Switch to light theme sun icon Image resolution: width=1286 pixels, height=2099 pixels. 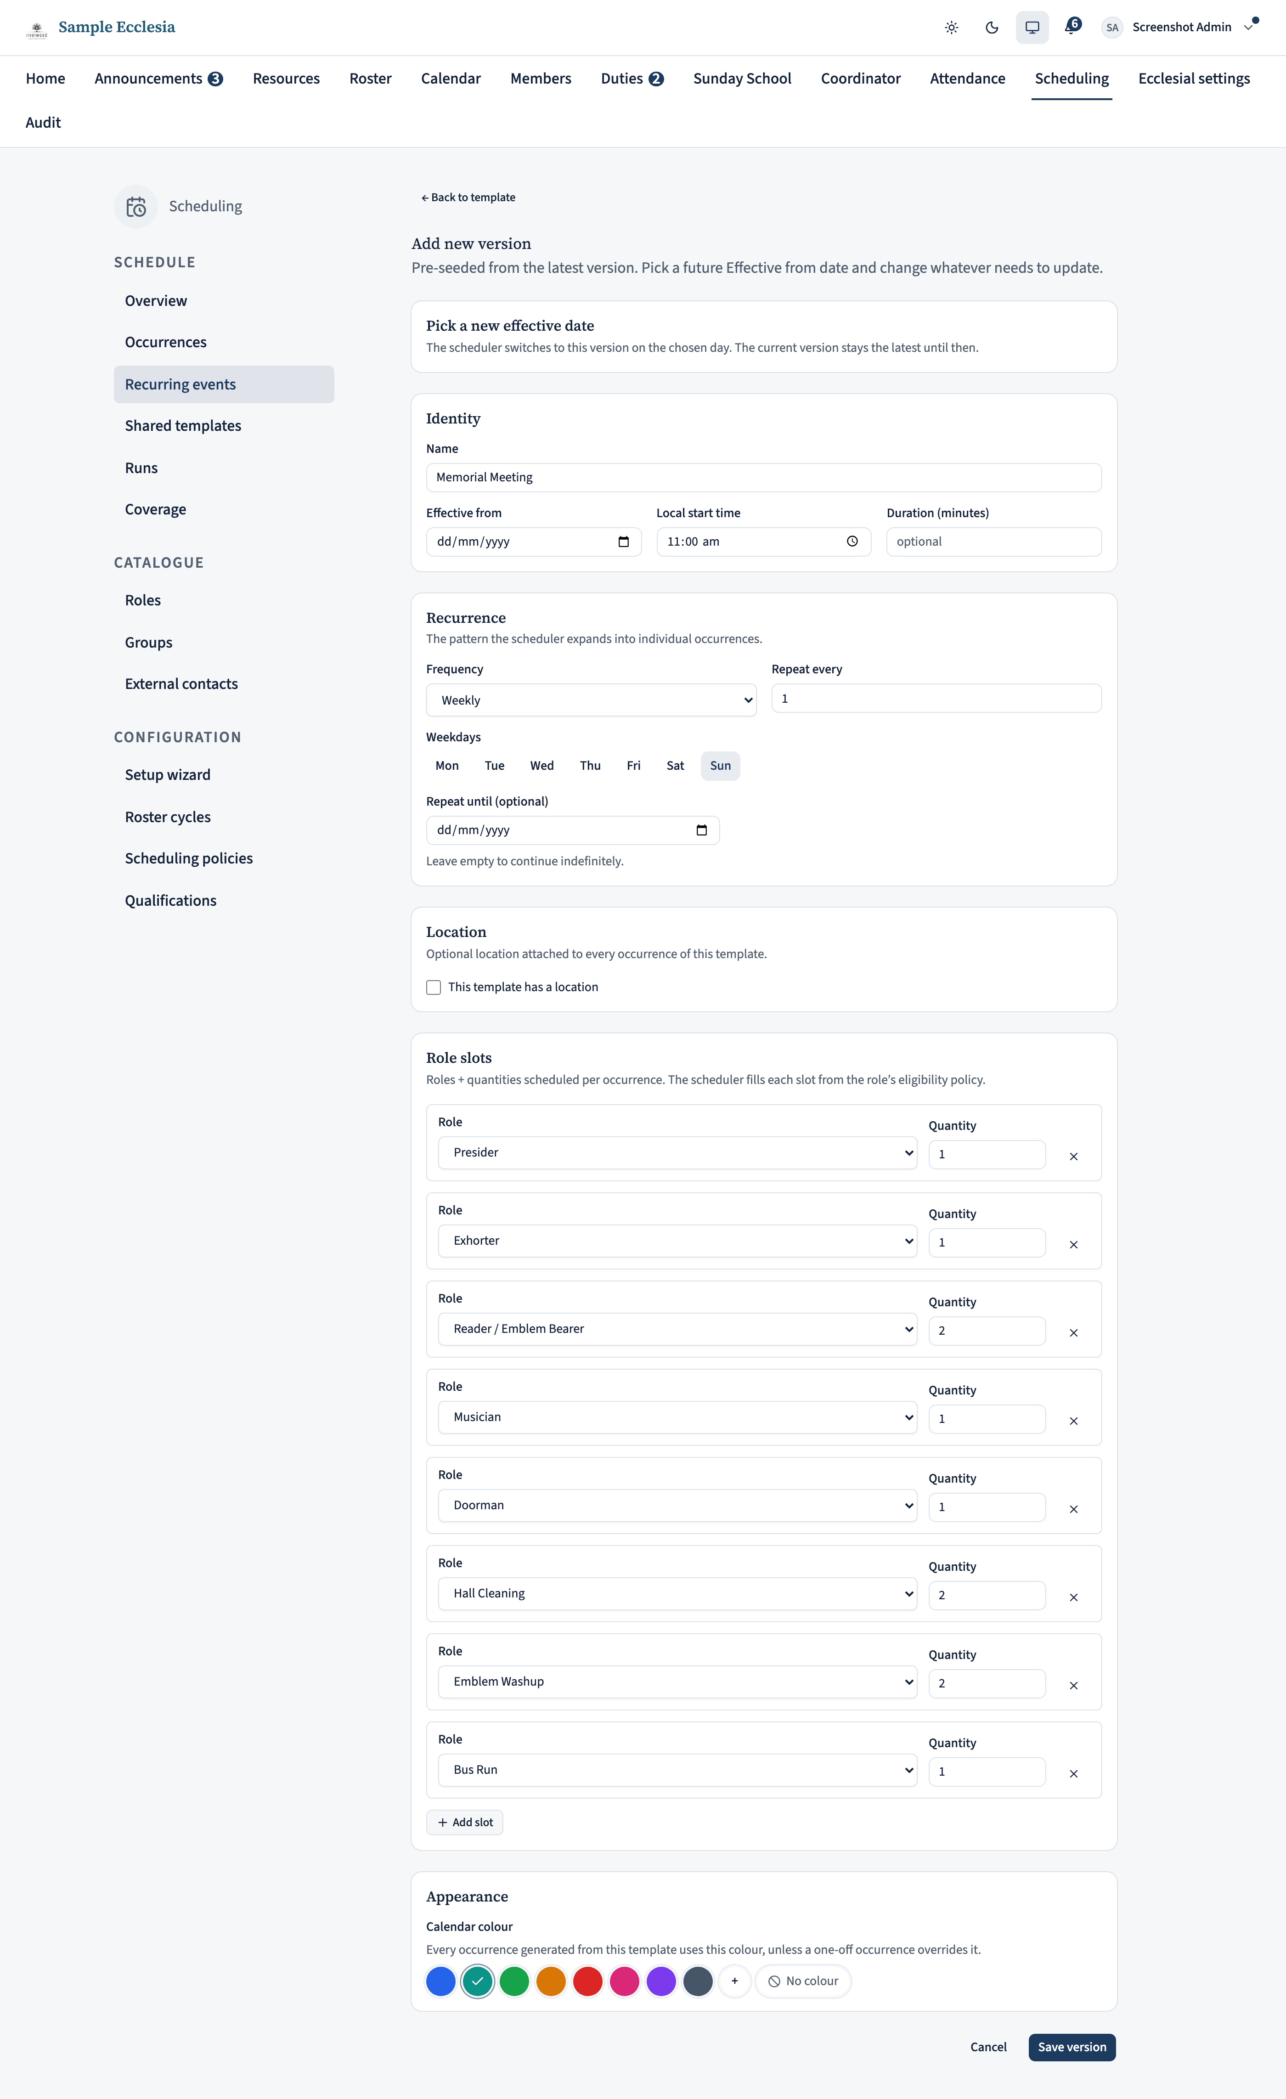coord(951,27)
